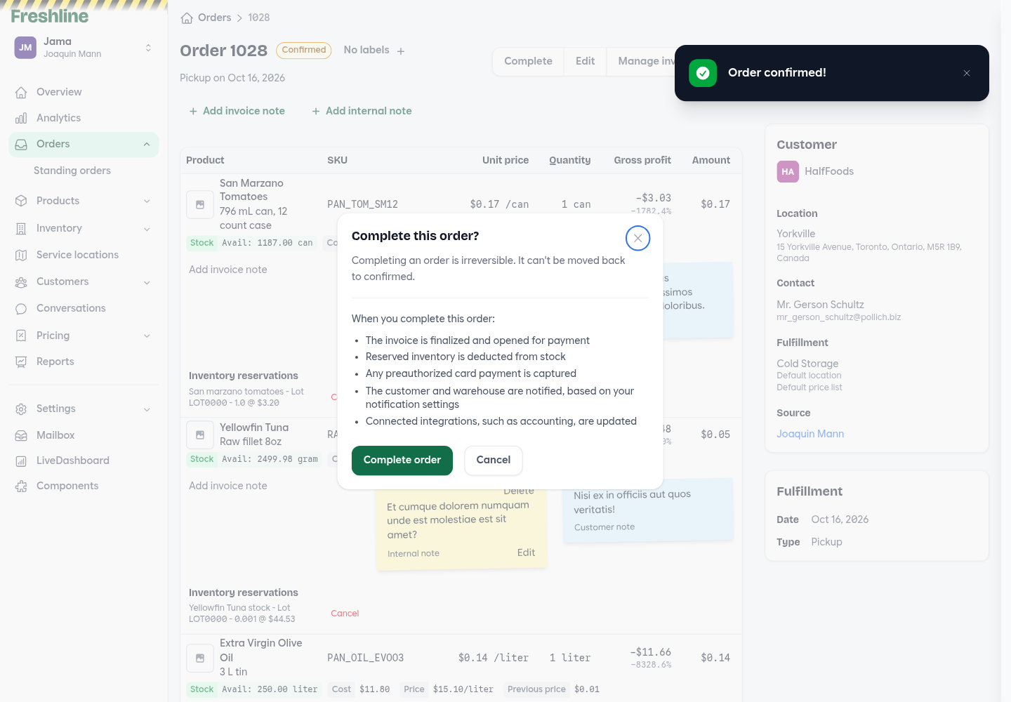Click the LiveDashboard chart icon

[x=21, y=461]
